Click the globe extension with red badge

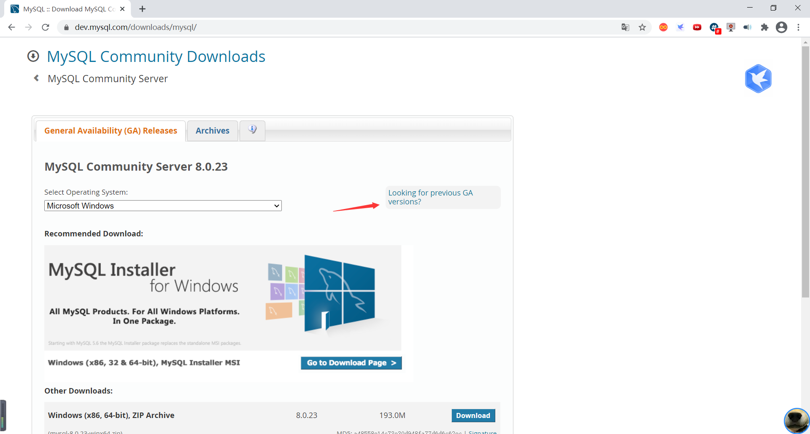[715, 28]
